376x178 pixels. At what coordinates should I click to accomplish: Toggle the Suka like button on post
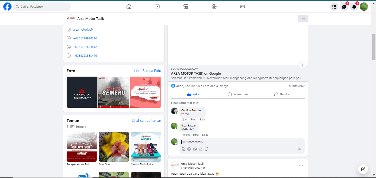tap(193, 94)
